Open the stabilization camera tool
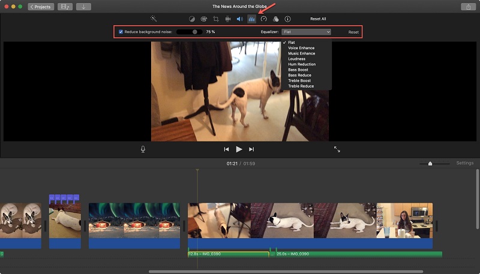This screenshot has height=274, width=480. click(x=227, y=19)
